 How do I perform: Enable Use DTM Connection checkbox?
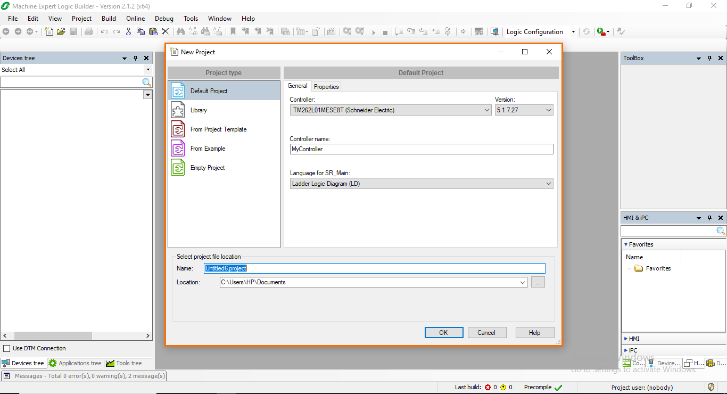pyautogui.click(x=7, y=349)
